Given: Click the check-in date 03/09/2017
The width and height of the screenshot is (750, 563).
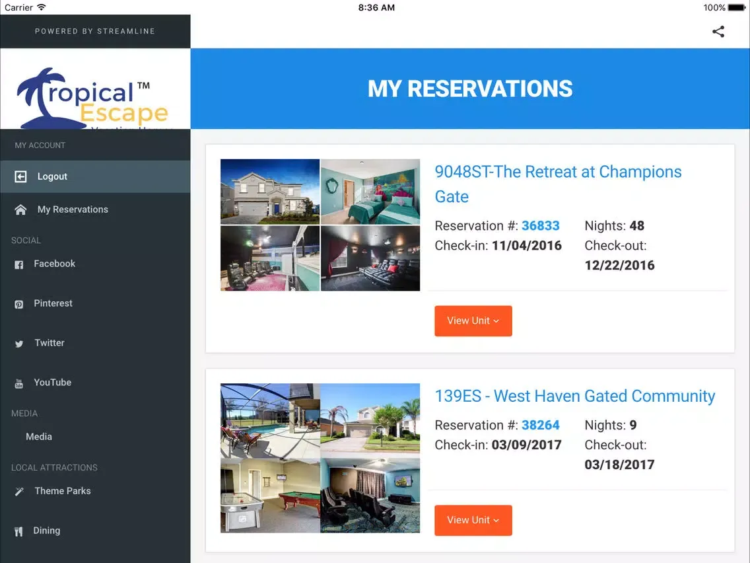Looking at the screenshot, I should pyautogui.click(x=527, y=445).
